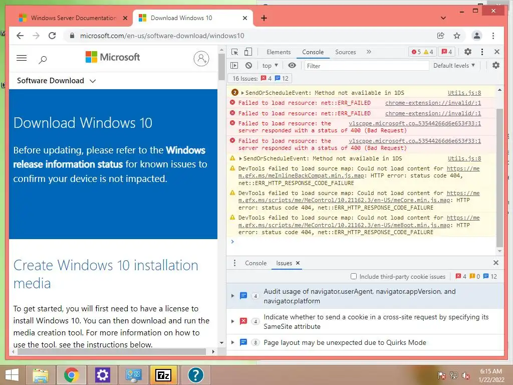Open the drawer three-dot menu
The width and height of the screenshot is (513, 385).
pos(234,263)
